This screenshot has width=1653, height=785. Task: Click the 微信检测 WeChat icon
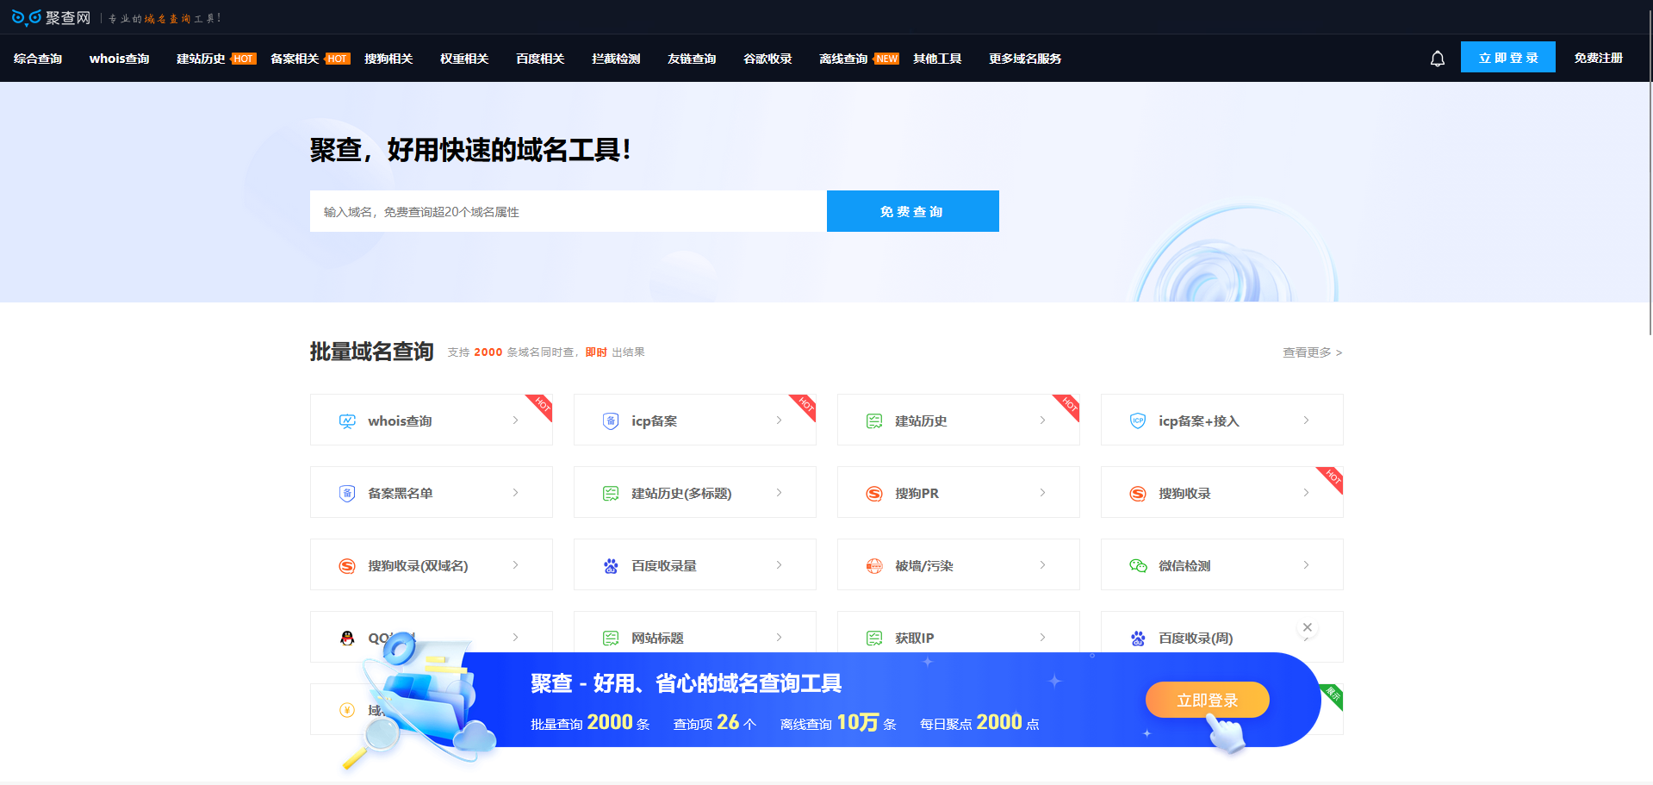pyautogui.click(x=1138, y=565)
